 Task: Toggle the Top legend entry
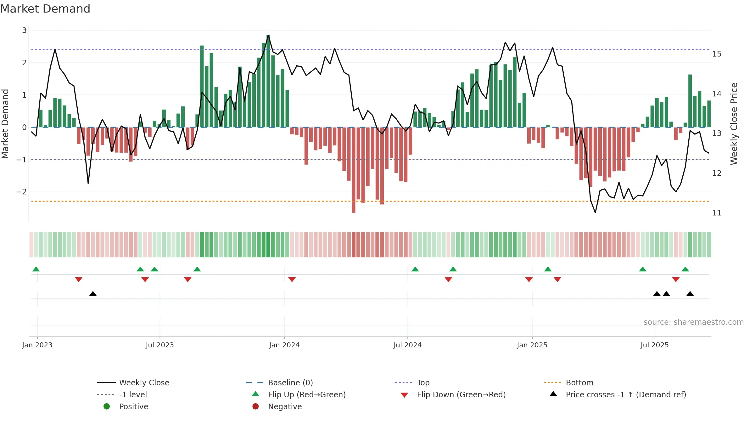coord(412,383)
